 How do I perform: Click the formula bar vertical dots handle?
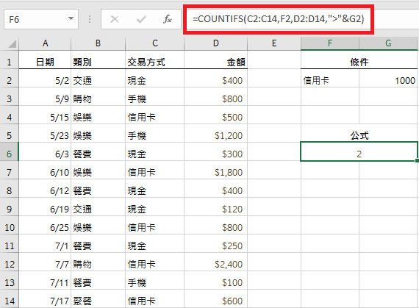(90, 19)
